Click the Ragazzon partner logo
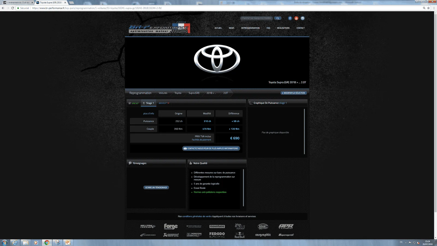The image size is (437, 246). click(x=194, y=235)
